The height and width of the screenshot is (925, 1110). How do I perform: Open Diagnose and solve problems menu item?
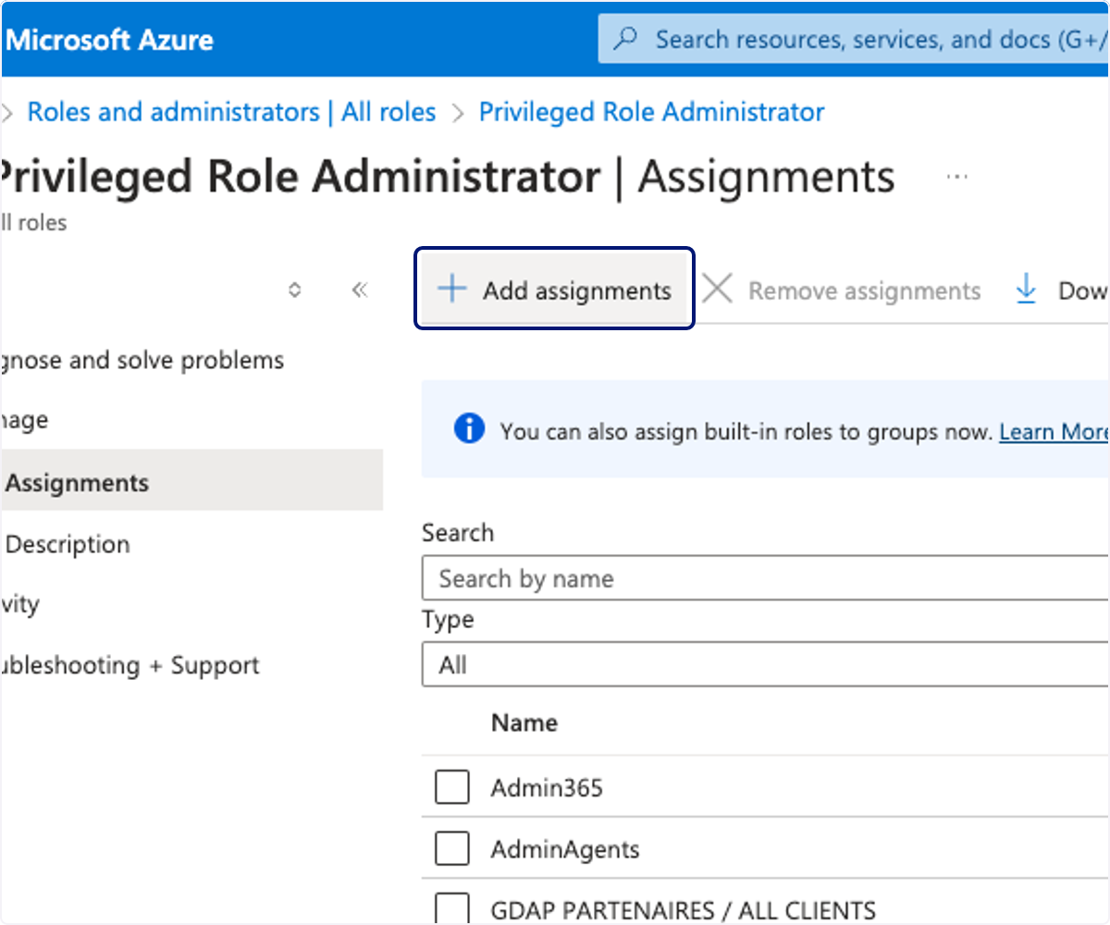coord(142,360)
